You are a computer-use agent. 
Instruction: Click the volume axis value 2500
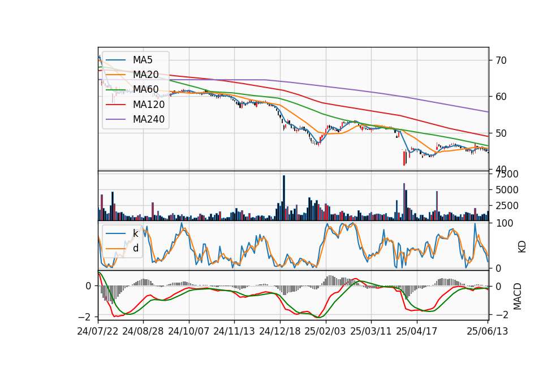coord(507,206)
